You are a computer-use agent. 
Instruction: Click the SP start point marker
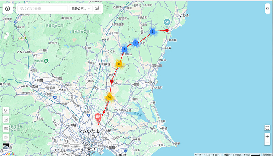click(x=167, y=23)
